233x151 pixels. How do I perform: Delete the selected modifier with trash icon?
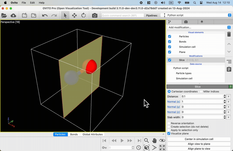[x=229, y=34]
